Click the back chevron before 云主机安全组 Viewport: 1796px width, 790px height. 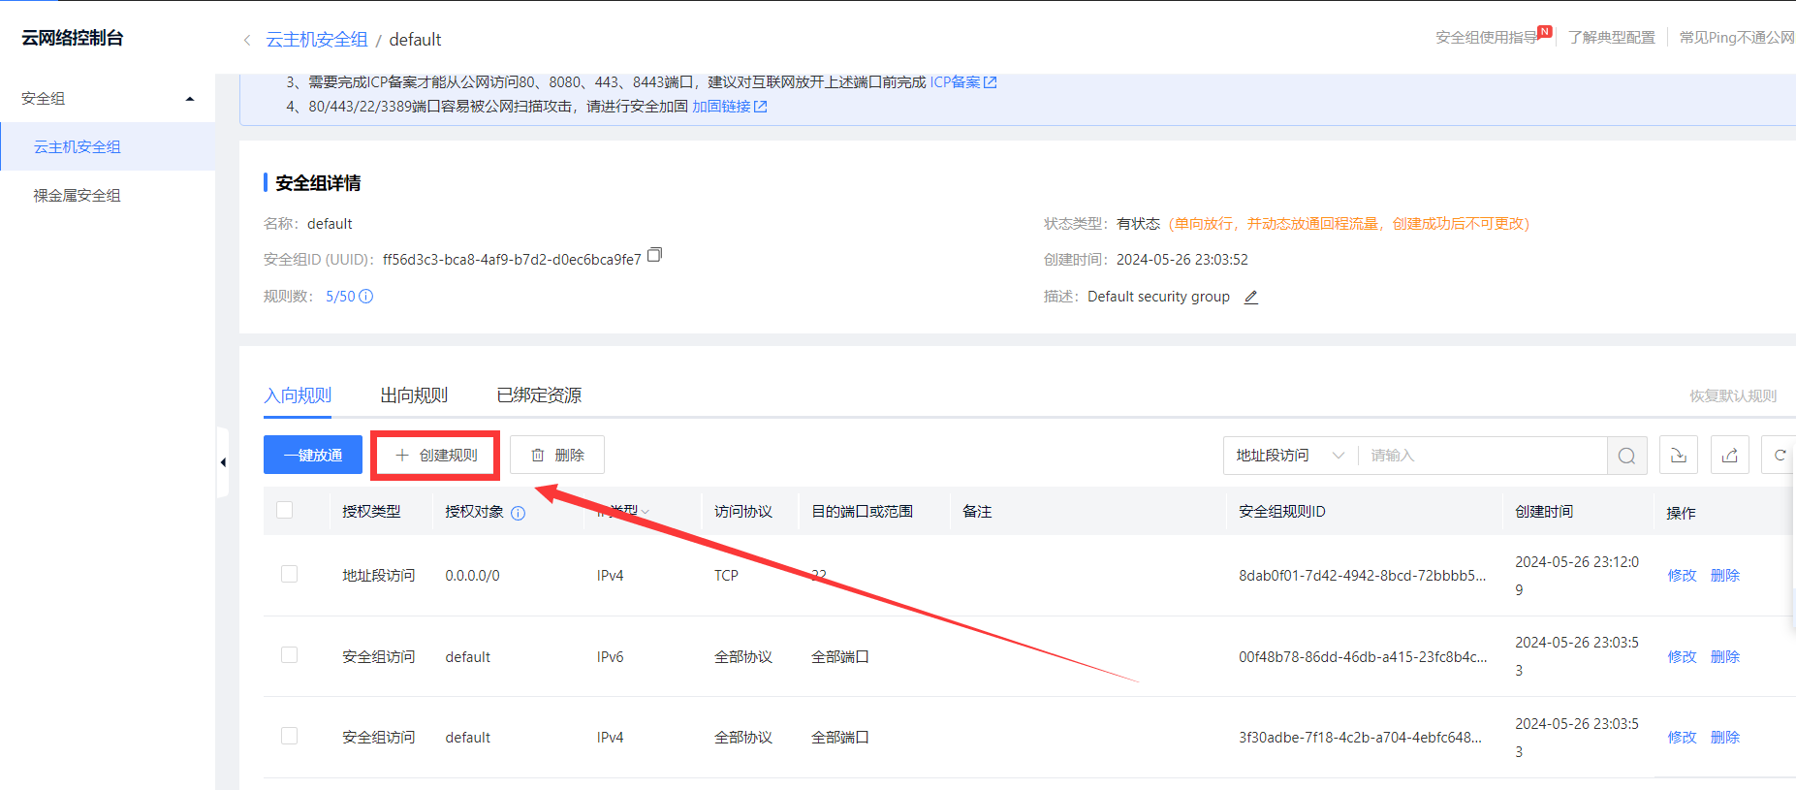pyautogui.click(x=247, y=40)
